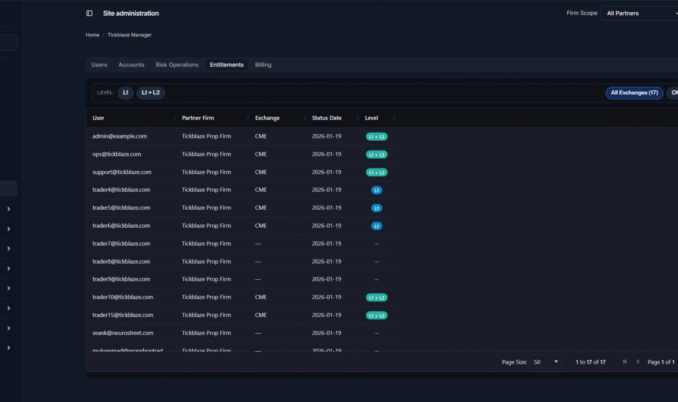Toggle the sidebar panel icon beside Site administration
The width and height of the screenshot is (678, 402).
[89, 13]
